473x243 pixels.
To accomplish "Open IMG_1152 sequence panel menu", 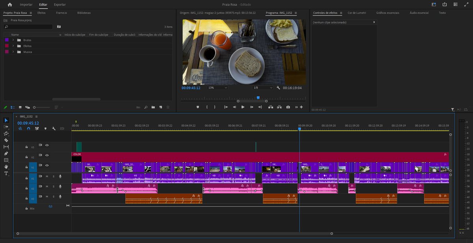I will click(x=36, y=117).
